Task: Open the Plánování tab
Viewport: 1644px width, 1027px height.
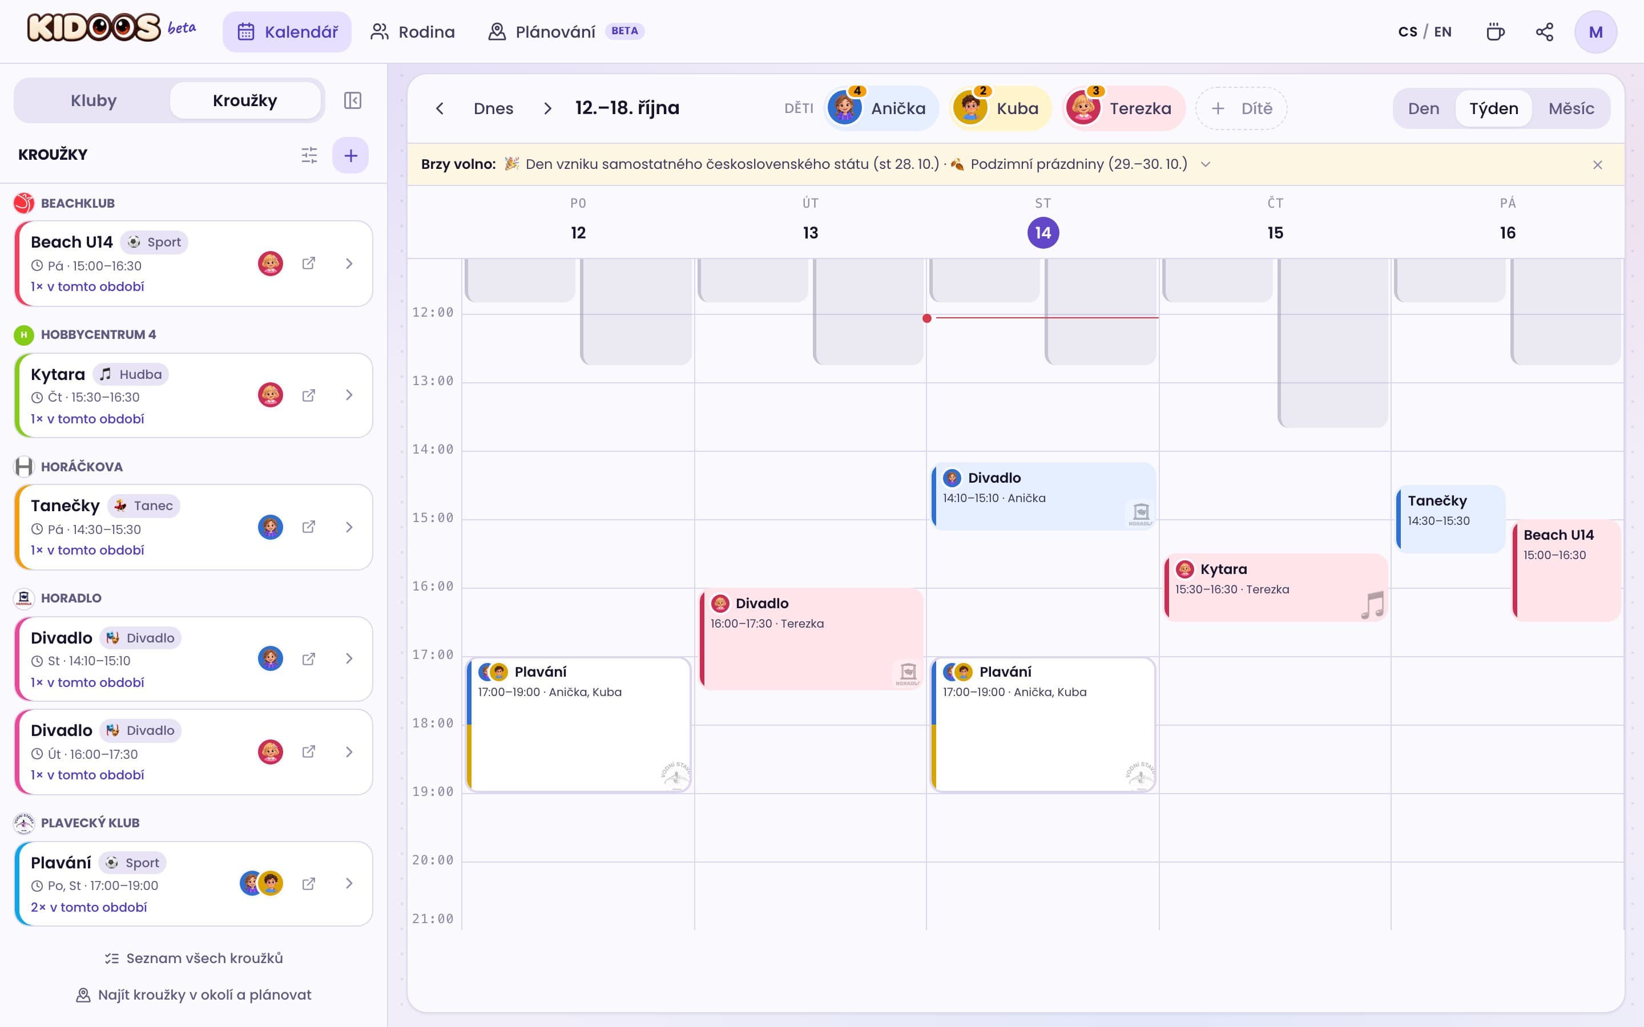Action: 566,32
